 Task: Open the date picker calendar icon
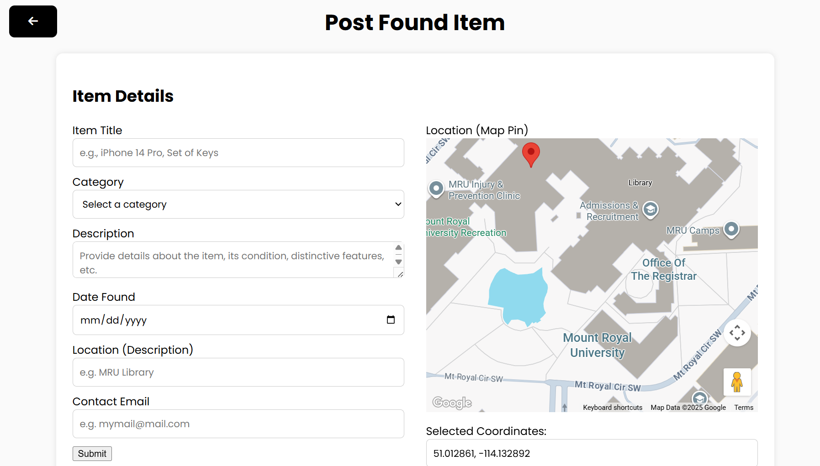pyautogui.click(x=391, y=319)
